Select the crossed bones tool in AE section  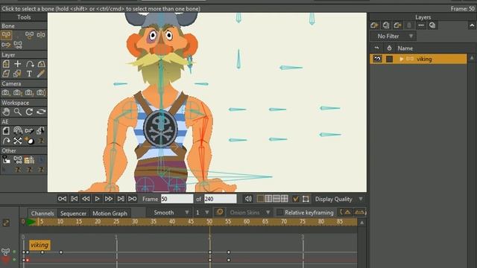[x=18, y=141]
